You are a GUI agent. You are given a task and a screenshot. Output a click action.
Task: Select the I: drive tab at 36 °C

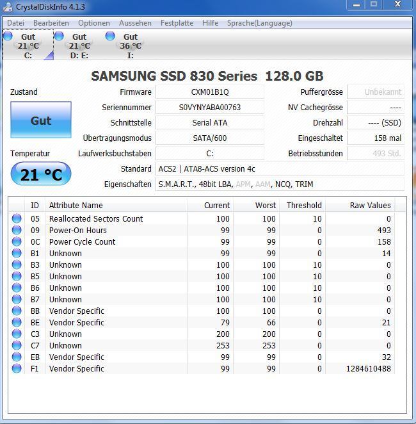(x=131, y=45)
